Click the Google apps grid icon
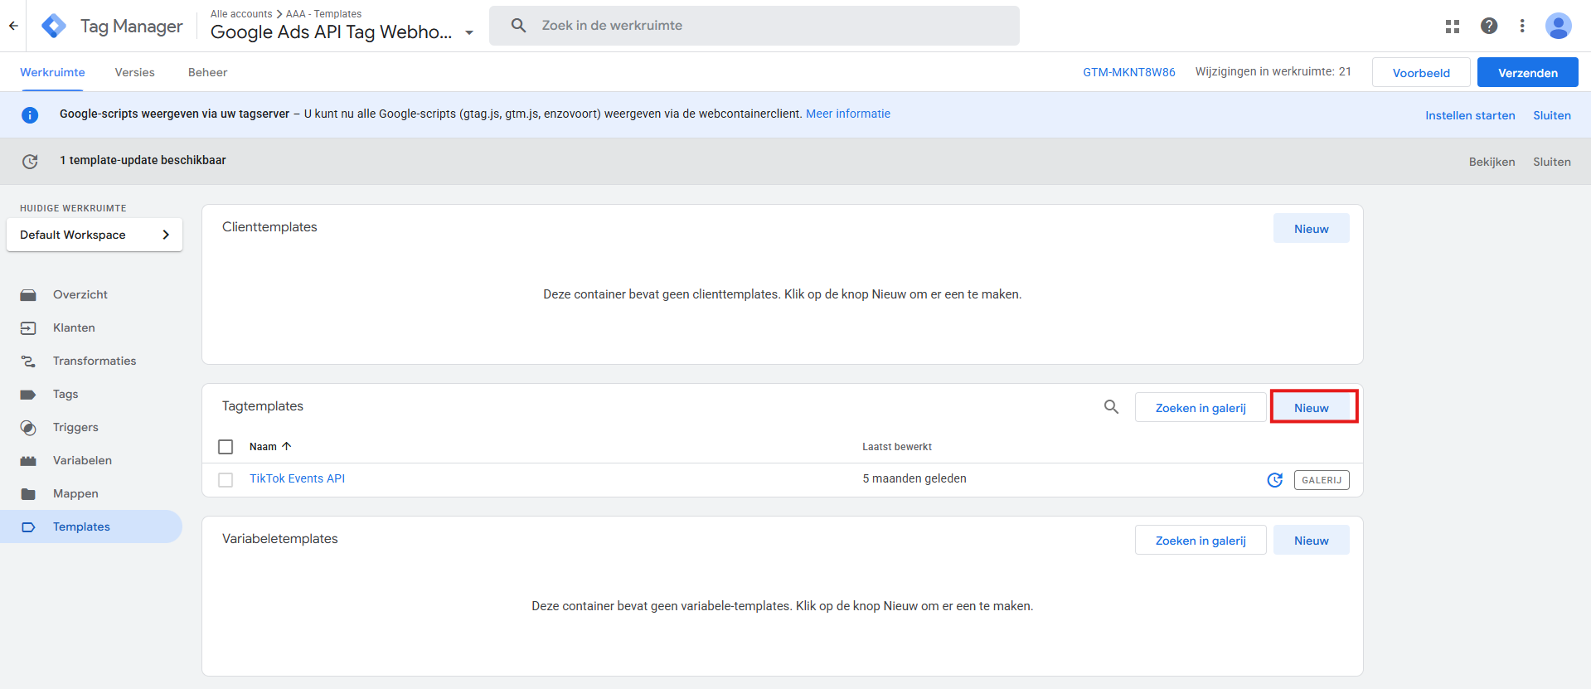Screen dimensions: 1591x689 point(1452,26)
